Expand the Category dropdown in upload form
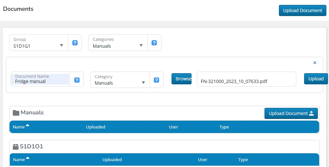The image size is (329, 167). point(120,80)
